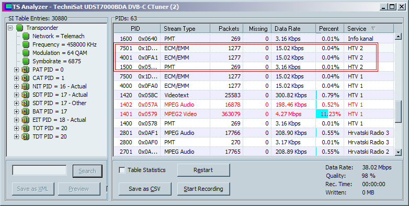Select the HTV 2 PMT row PID 1500

[254, 67]
